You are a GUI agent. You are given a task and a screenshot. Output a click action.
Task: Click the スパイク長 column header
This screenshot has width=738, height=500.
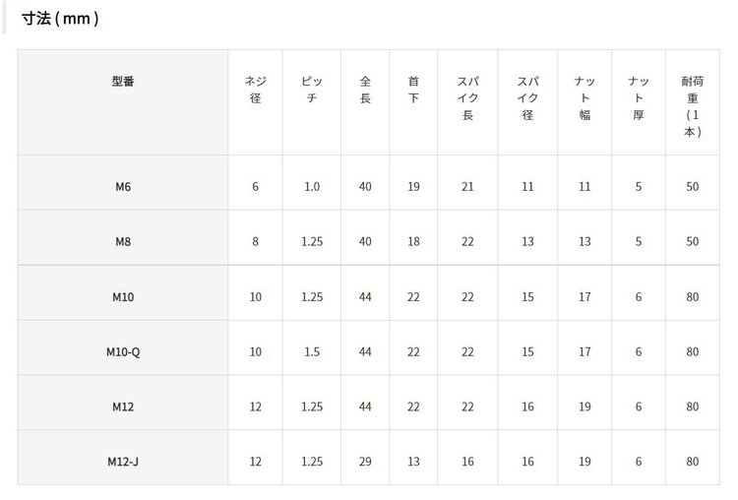467,98
